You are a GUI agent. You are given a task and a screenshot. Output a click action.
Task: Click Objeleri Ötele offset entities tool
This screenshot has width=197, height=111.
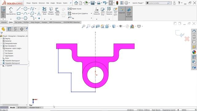(57, 11)
